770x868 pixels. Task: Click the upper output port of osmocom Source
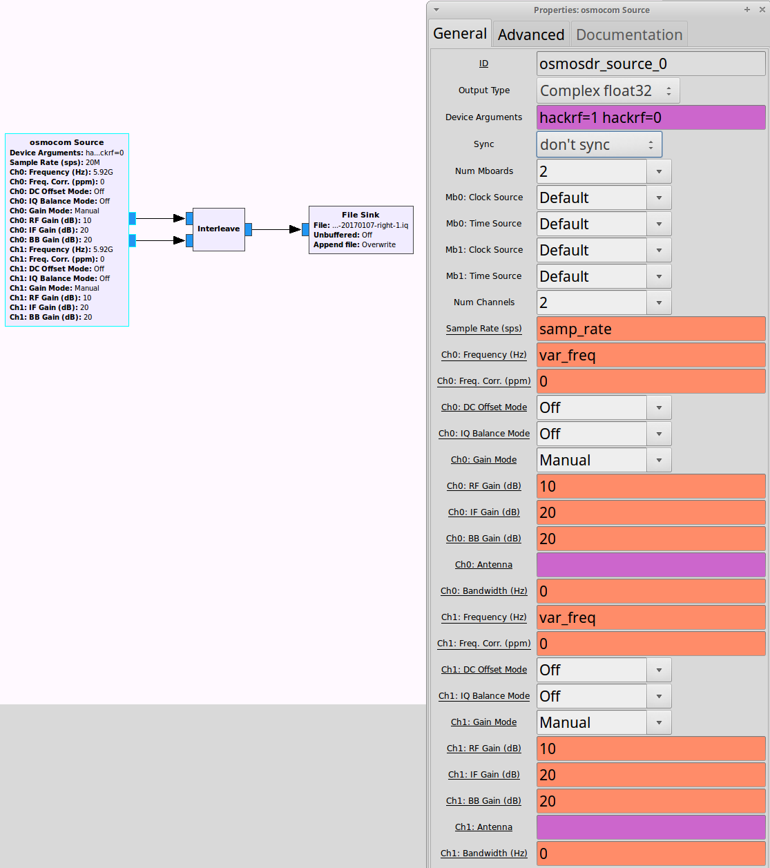click(x=133, y=218)
